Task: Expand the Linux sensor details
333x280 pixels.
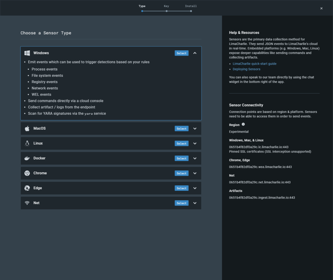Action: 195,143
